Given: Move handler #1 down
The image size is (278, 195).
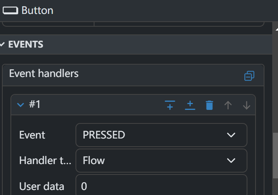Looking at the screenshot, I should point(247,105).
